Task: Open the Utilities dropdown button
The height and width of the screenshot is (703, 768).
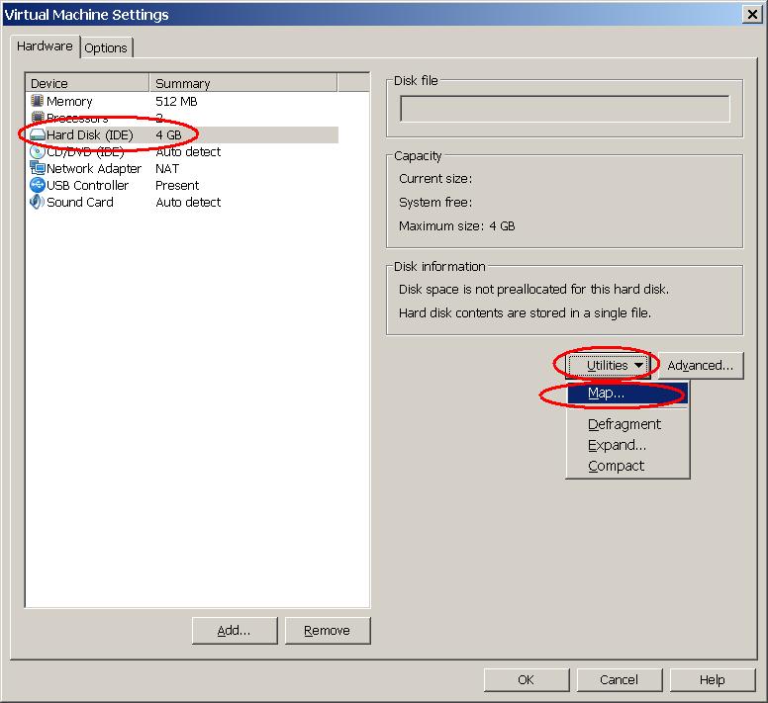Action: coord(608,365)
